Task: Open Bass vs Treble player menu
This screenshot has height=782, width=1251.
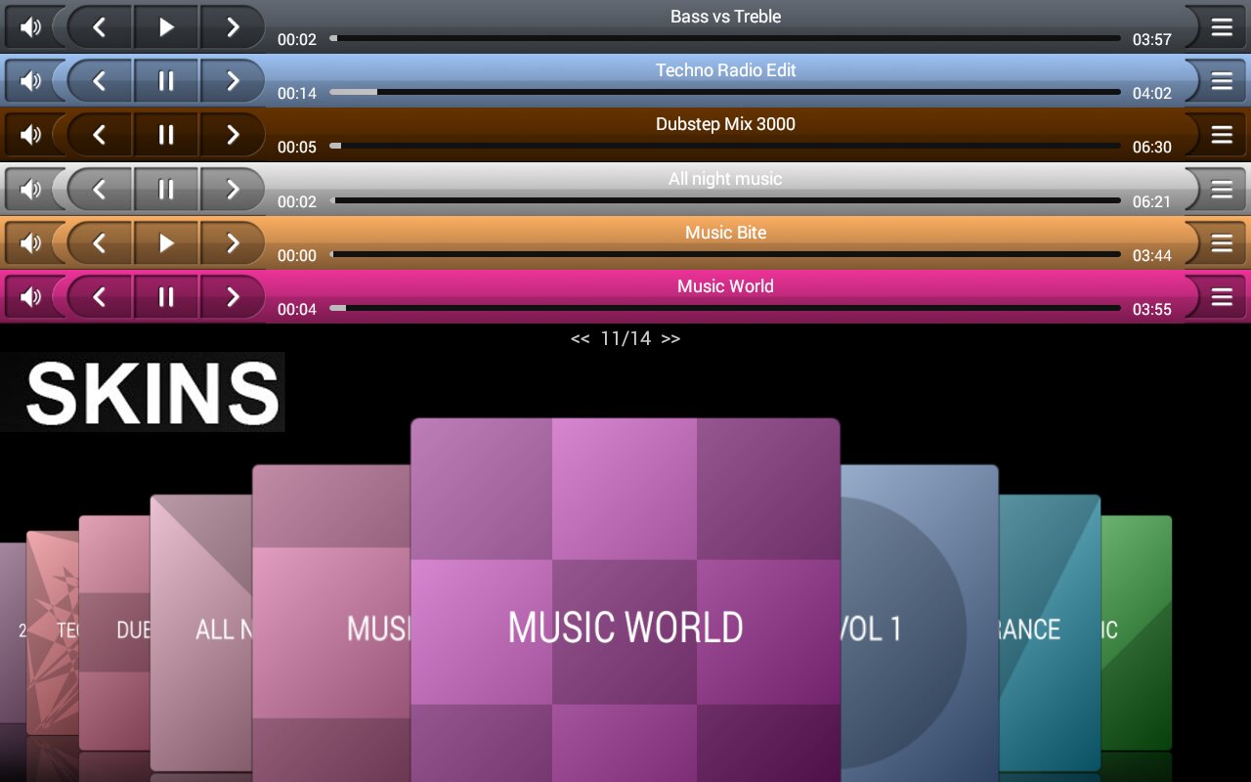Action: click(x=1221, y=27)
